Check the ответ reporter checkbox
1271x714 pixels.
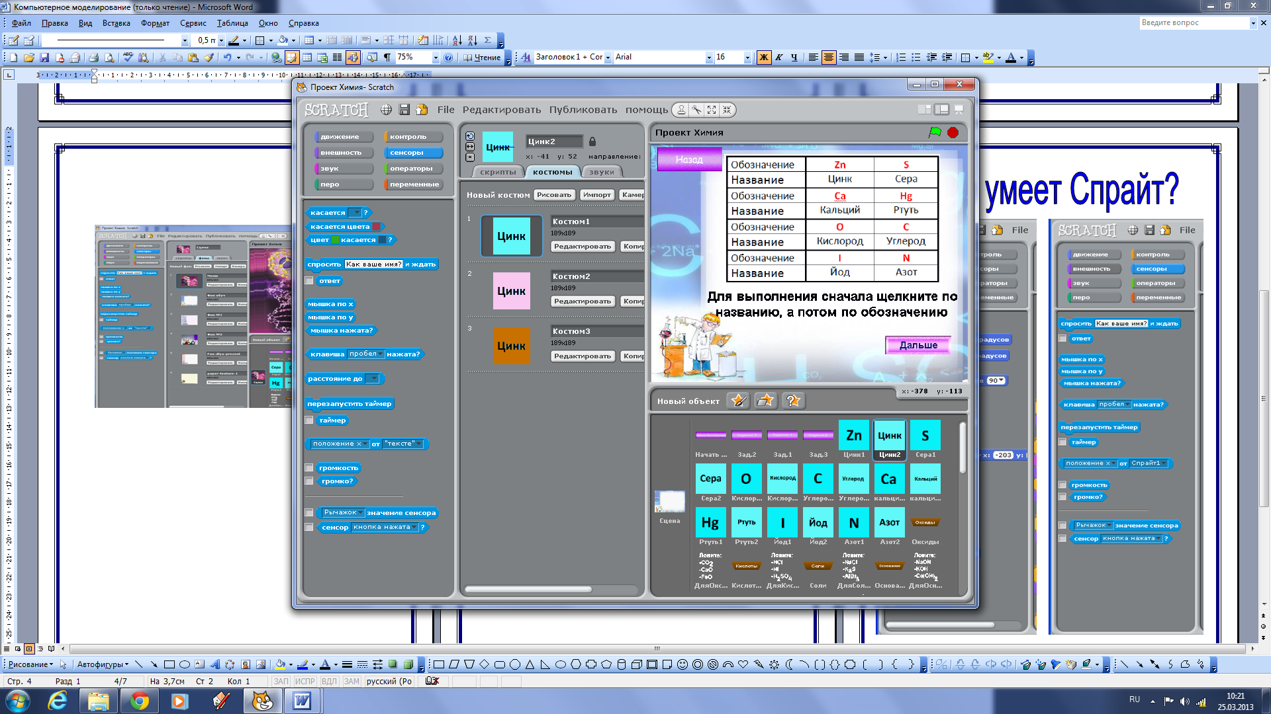[309, 281]
